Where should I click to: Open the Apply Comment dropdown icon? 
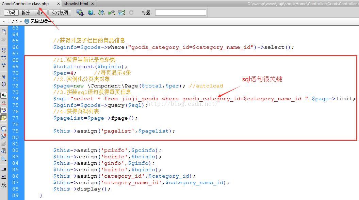[x=4, y=129]
